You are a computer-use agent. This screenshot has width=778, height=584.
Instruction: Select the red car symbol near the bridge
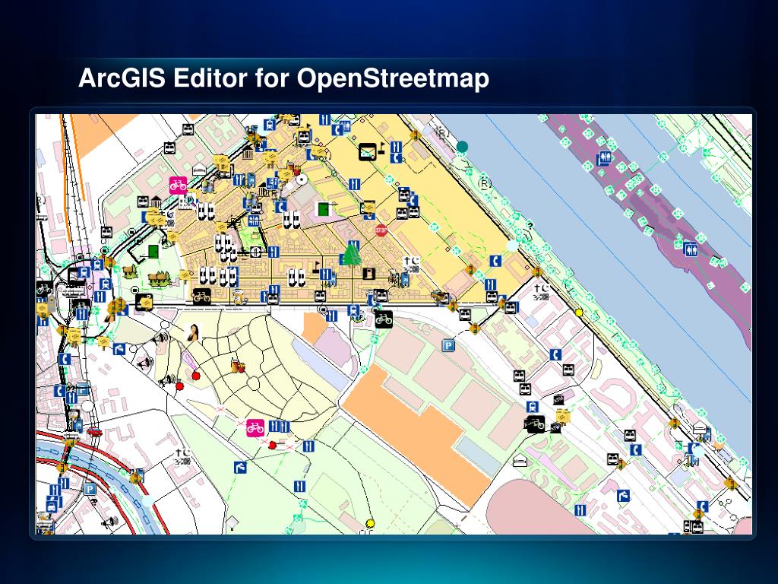click(94, 432)
